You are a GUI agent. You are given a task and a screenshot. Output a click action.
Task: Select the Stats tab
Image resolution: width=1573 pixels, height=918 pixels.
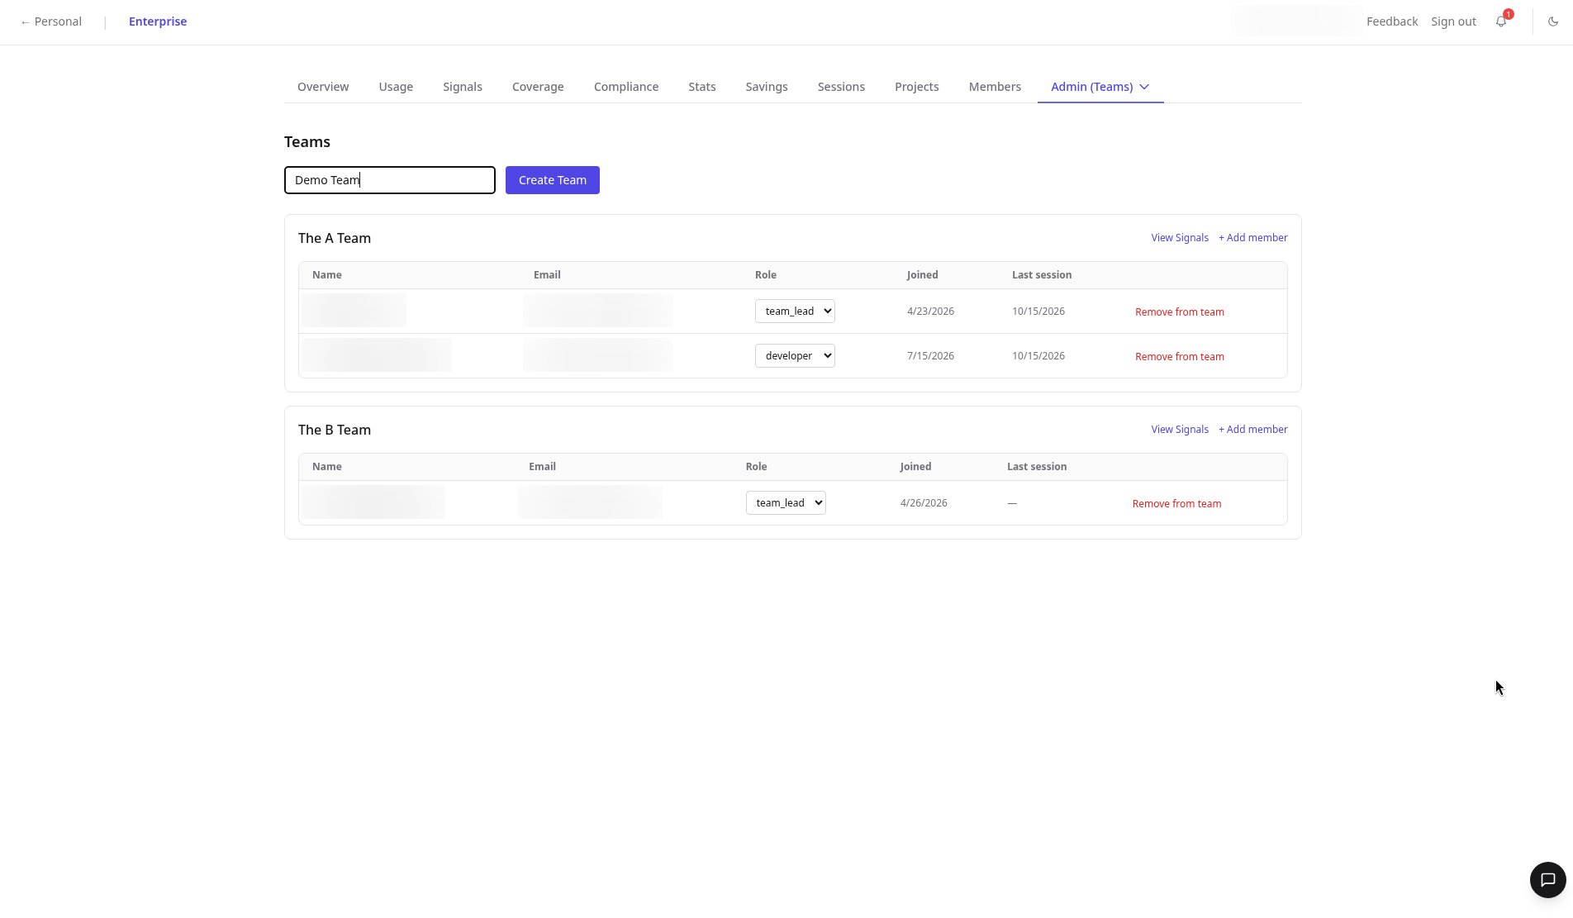pos(702,87)
